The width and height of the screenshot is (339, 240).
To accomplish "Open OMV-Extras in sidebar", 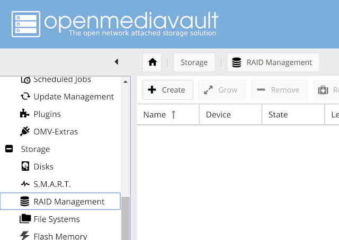I will pyautogui.click(x=60, y=132).
